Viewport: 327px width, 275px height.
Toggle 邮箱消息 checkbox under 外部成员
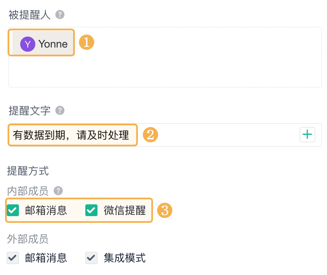pos(13,258)
